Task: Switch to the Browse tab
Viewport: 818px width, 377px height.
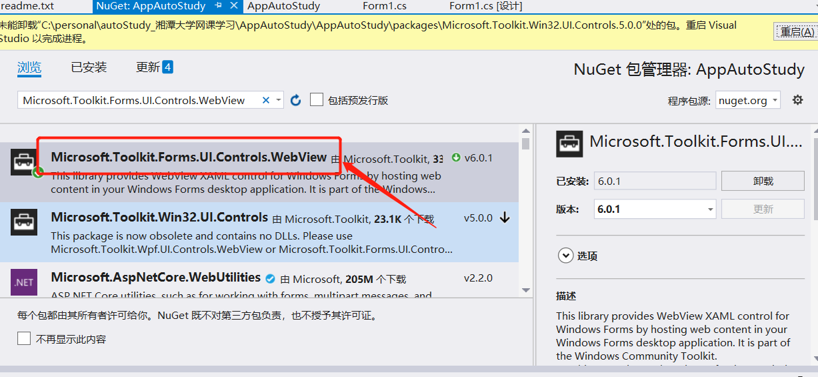Action: (29, 67)
